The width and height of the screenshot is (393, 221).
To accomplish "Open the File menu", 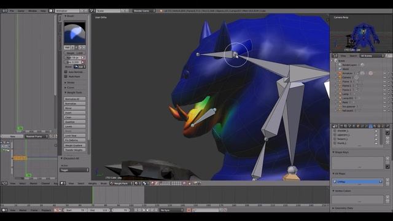I will click(12, 11).
